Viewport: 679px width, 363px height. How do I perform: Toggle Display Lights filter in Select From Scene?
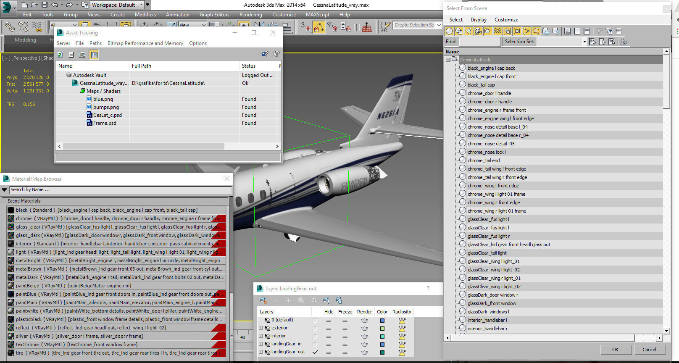tap(468, 31)
